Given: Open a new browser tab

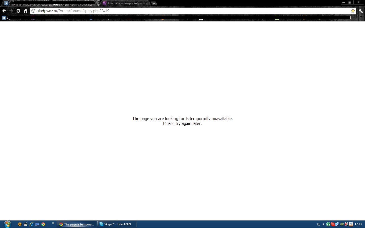Looking at the screenshot, I should click(x=154, y=3).
